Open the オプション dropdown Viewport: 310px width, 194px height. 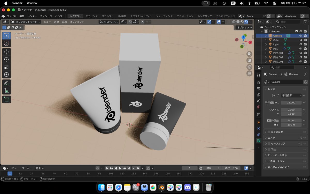tap(244, 27)
